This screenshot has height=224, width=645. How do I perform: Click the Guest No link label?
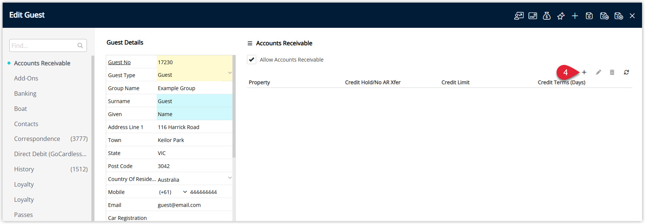(x=119, y=62)
